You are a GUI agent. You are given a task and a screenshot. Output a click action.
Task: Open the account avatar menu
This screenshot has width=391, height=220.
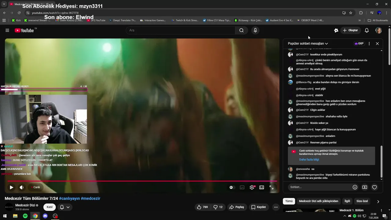[378, 30]
